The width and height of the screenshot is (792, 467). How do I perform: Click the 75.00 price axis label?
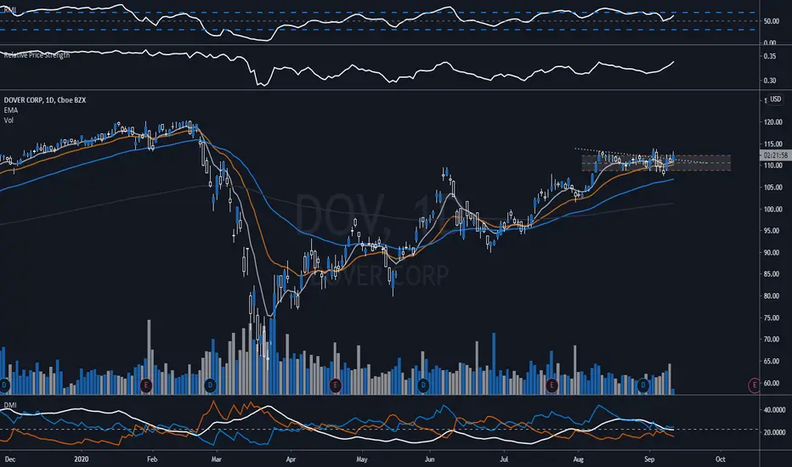click(x=772, y=318)
